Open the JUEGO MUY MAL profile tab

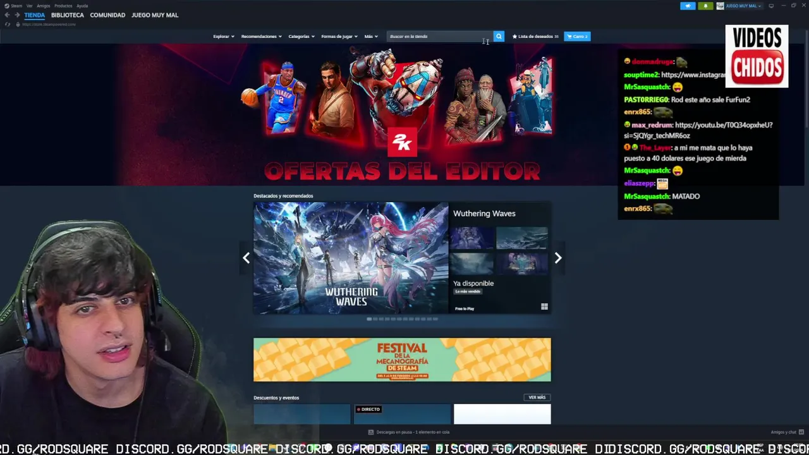pyautogui.click(x=155, y=15)
